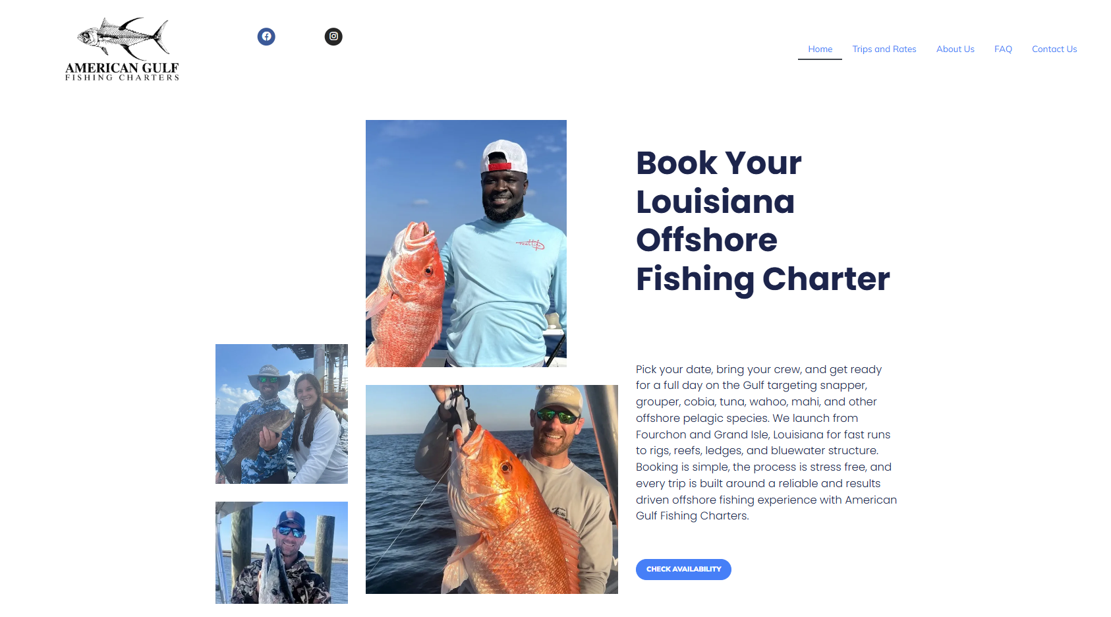
Task: Click the Check Availability button
Action: point(683,570)
